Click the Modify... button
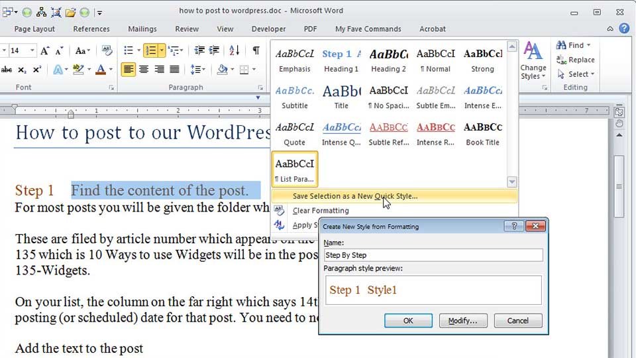The image size is (636, 358). [463, 320]
